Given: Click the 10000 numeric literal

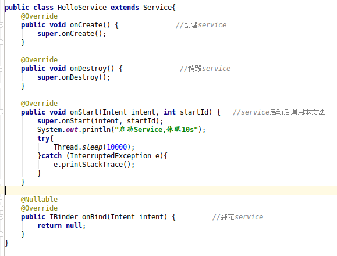Looking at the screenshot, I should (117, 147).
